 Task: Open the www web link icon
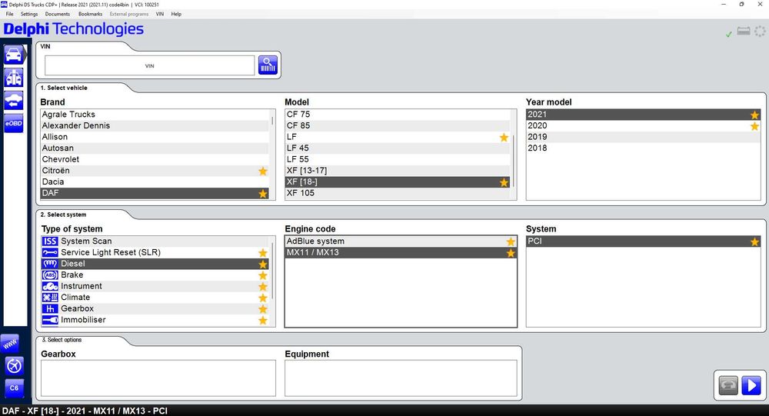10,344
